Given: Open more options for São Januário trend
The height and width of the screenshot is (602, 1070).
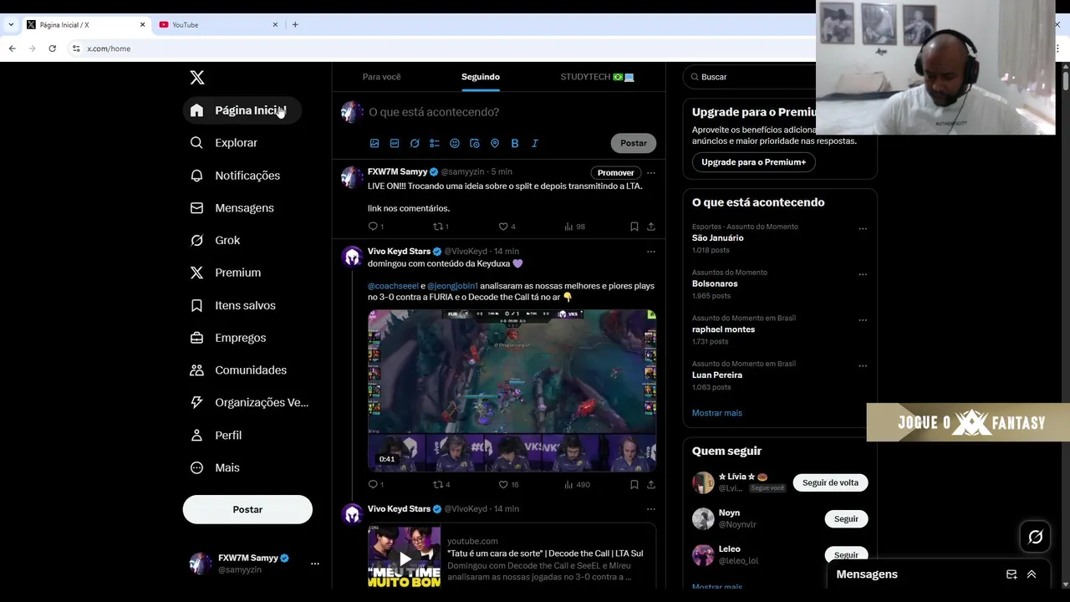Looking at the screenshot, I should point(863,229).
